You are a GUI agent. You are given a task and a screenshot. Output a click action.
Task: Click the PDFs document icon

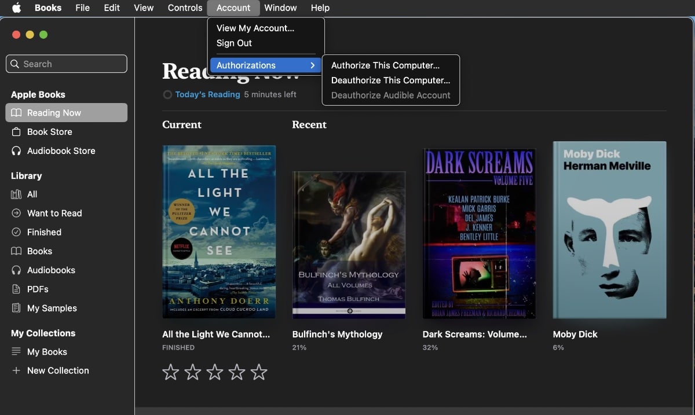click(16, 289)
